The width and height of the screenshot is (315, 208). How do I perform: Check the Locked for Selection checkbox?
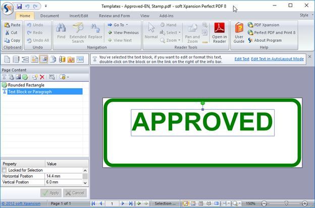click(5, 170)
